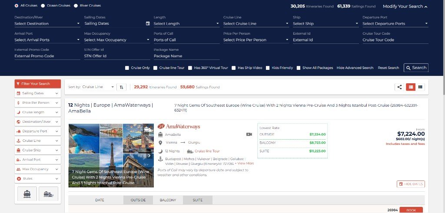
Task: Click Hide Advanced Search link
Action: (x=355, y=68)
